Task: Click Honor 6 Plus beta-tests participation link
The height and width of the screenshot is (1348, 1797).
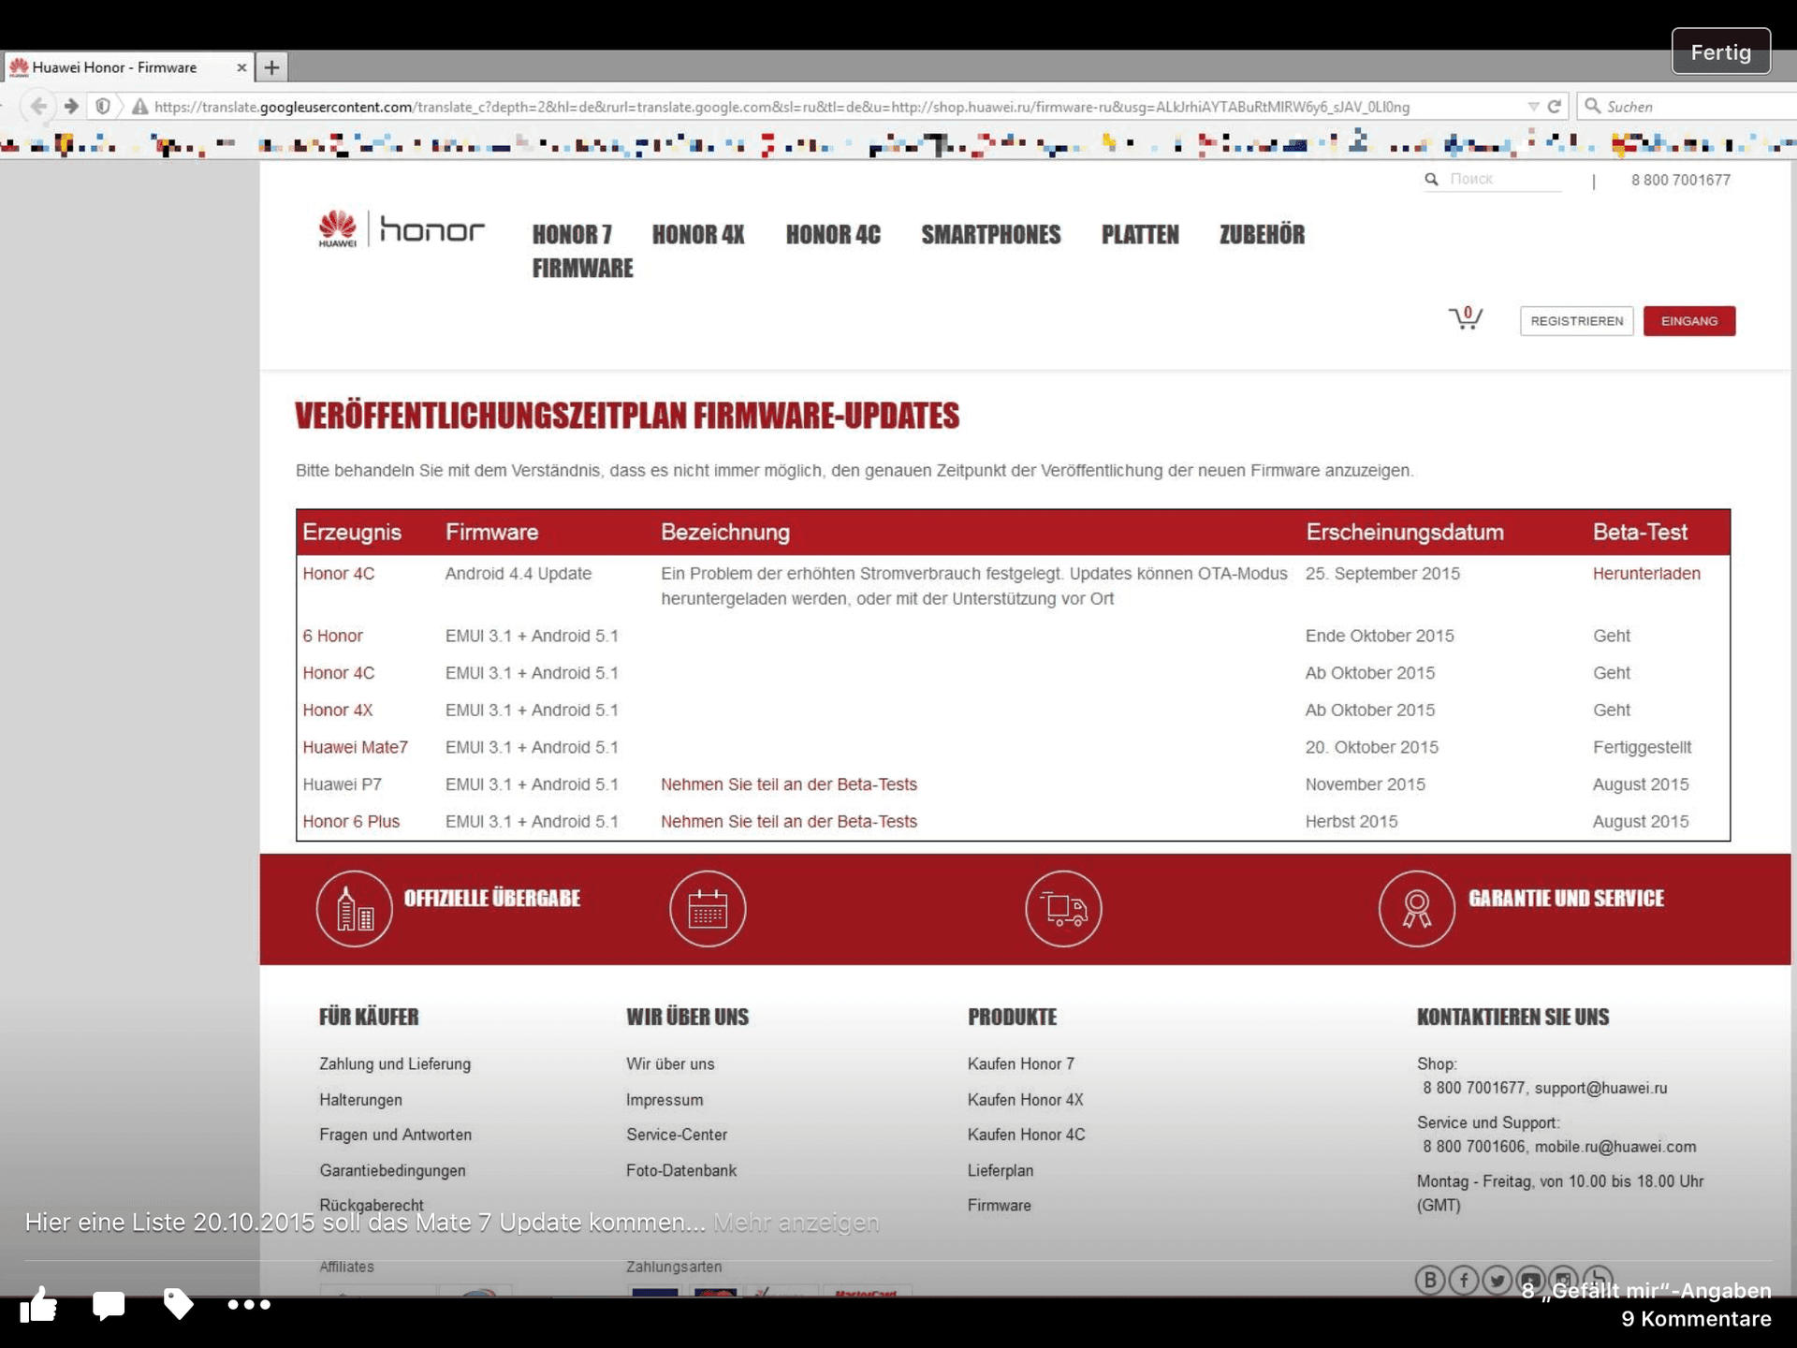Action: tap(789, 821)
